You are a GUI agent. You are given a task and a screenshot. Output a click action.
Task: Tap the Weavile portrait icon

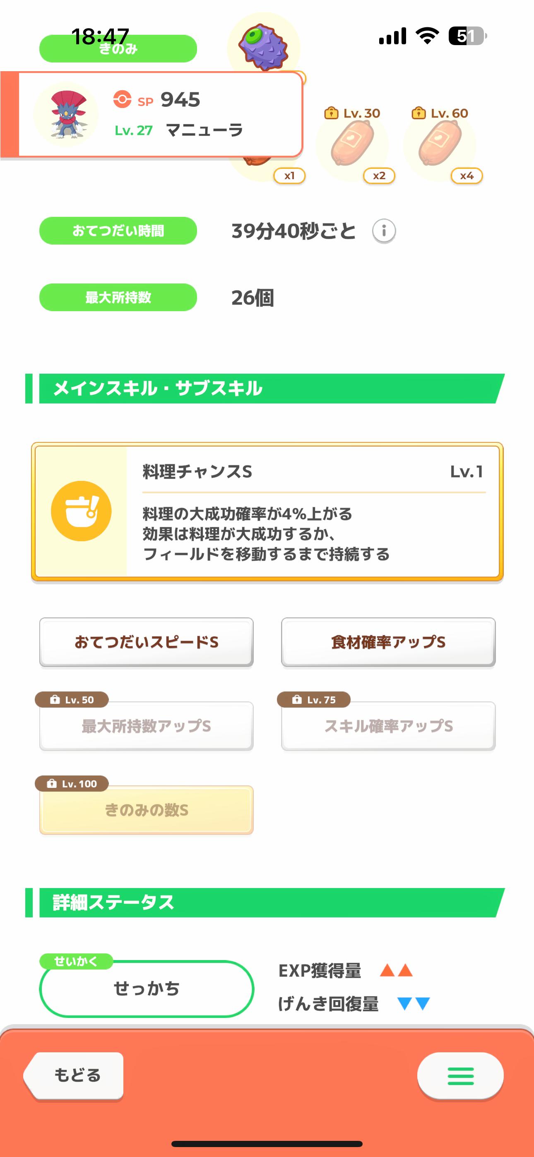pos(67,115)
